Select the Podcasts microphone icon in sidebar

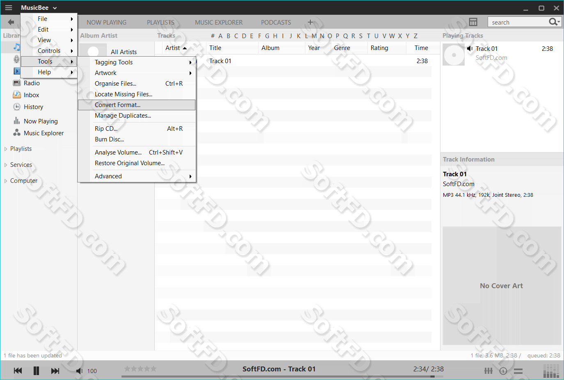16,59
